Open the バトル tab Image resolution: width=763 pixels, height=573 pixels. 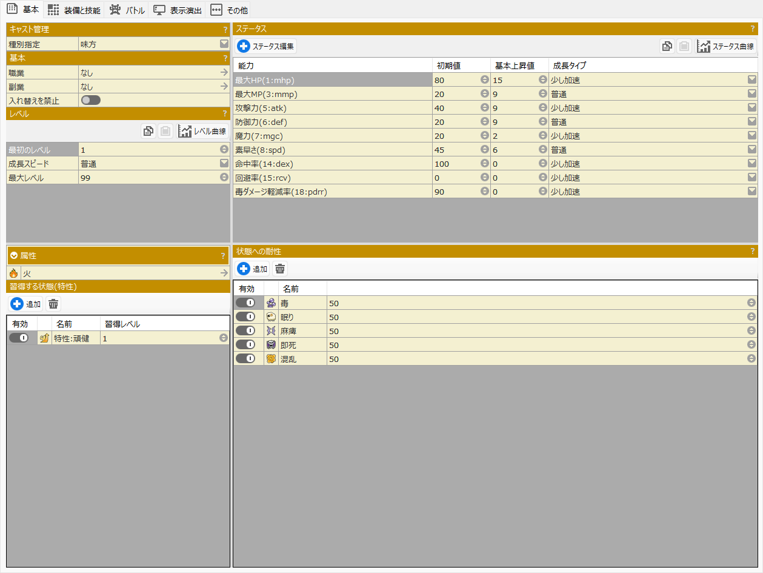coord(127,10)
